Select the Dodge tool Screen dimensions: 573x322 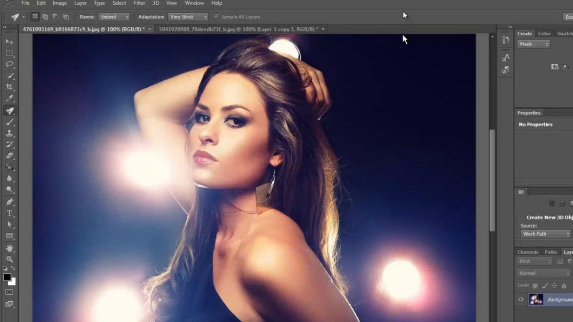pyautogui.click(x=10, y=190)
